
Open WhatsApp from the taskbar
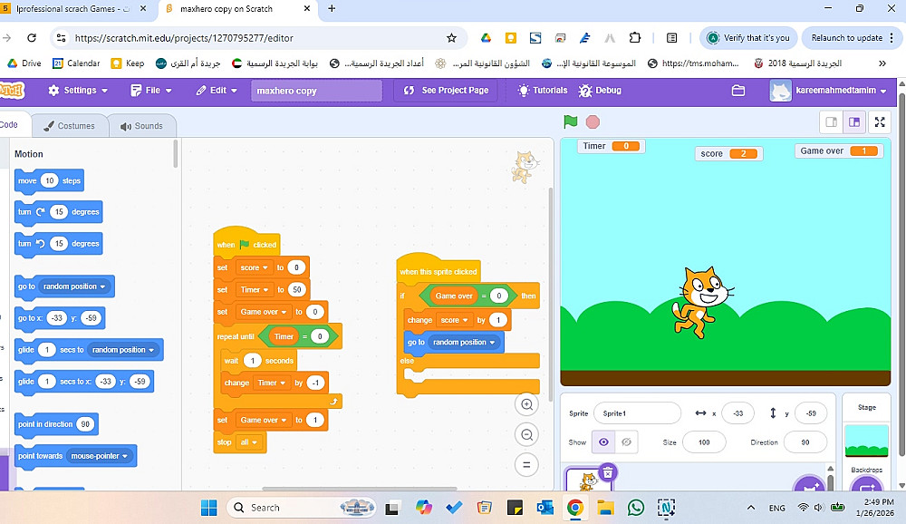pyautogui.click(x=636, y=508)
